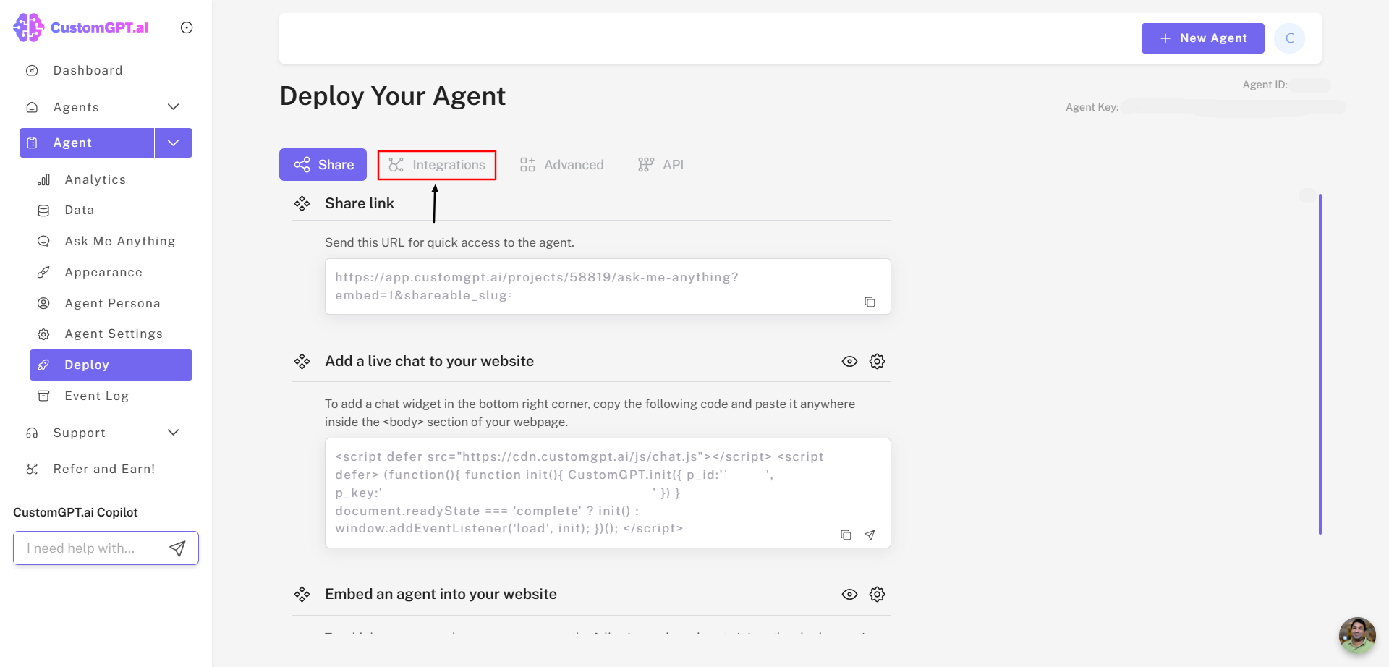The width and height of the screenshot is (1389, 667).
Task: Click the Support headset icon
Action: [x=32, y=433]
